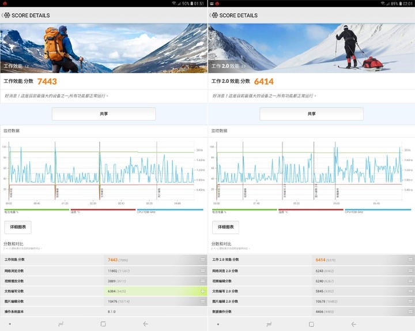Viewport: 415px width, 331px height.
Task: Click the 操作系统版本 8.1.0 row
Action: (x=104, y=311)
